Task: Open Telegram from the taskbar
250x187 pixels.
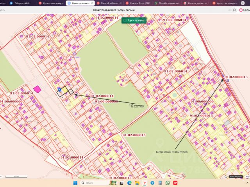Action: click(152, 183)
